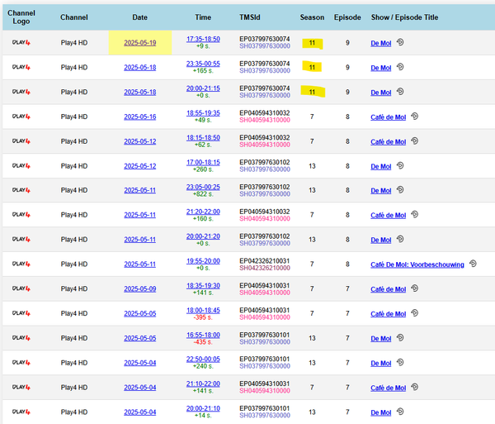Click history icon in the 17:35-18:50 row
Viewport: 495px width, 424px height.
(x=400, y=43)
